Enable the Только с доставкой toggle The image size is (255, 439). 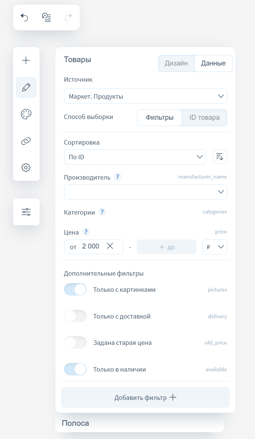coord(75,316)
